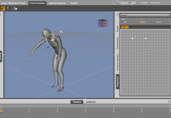Select the Layer 1 button
Viewport: 171px width, 118px height.
point(125,27)
